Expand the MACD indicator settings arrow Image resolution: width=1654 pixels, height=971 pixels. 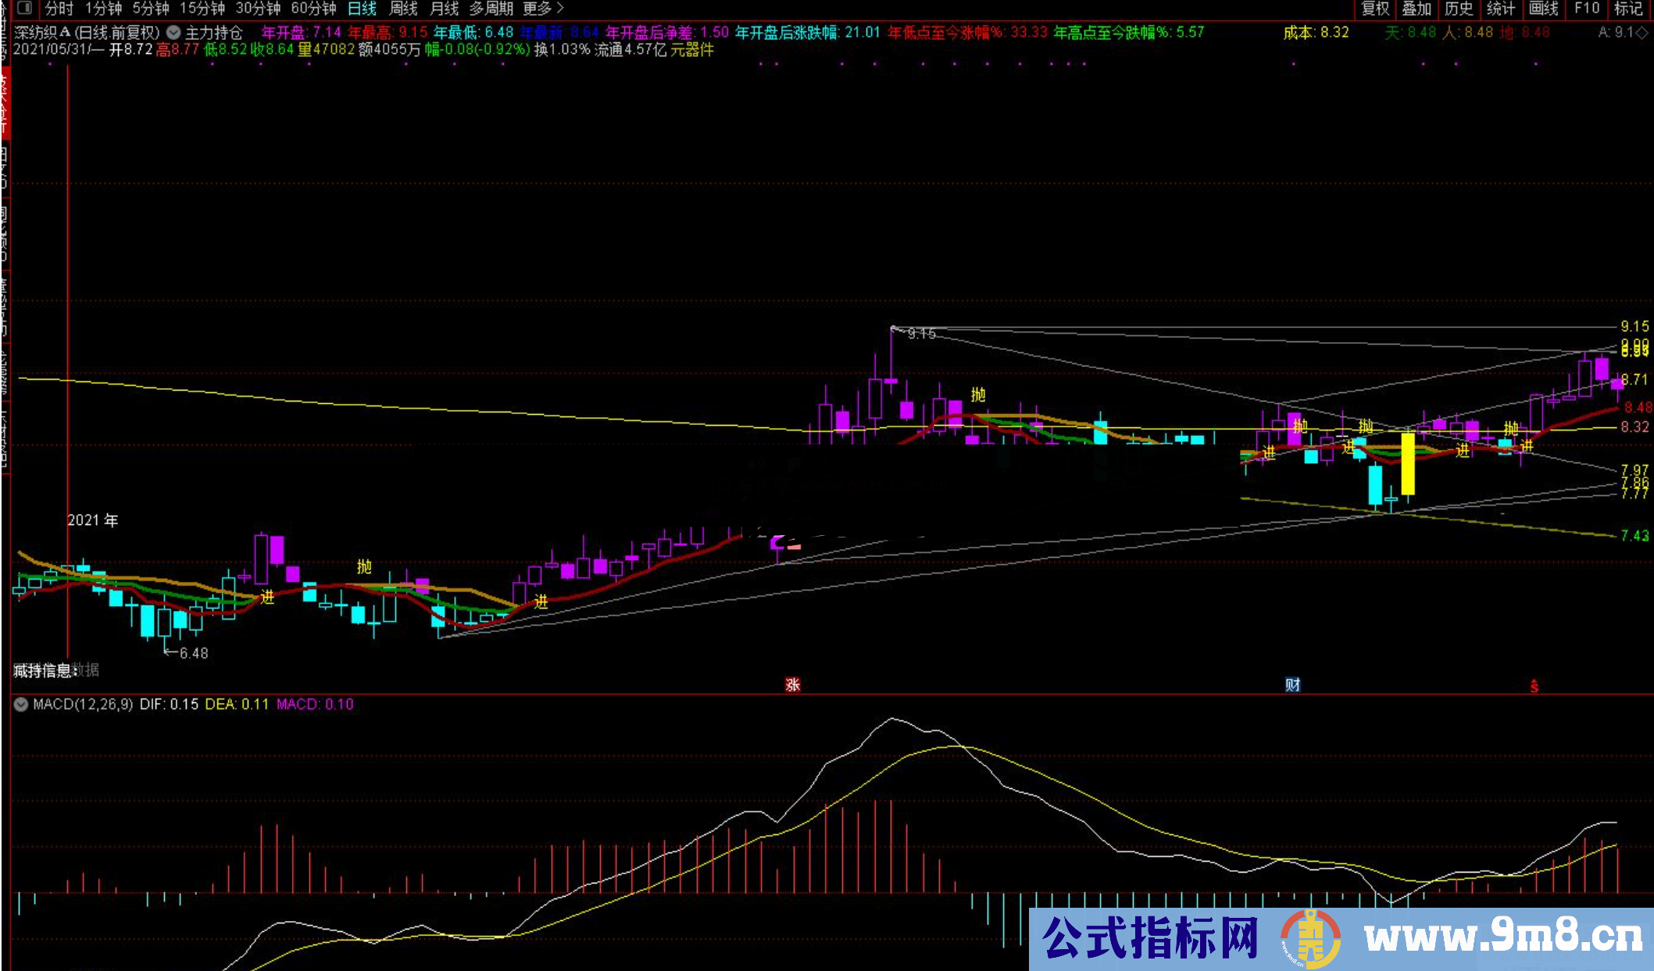tap(21, 704)
